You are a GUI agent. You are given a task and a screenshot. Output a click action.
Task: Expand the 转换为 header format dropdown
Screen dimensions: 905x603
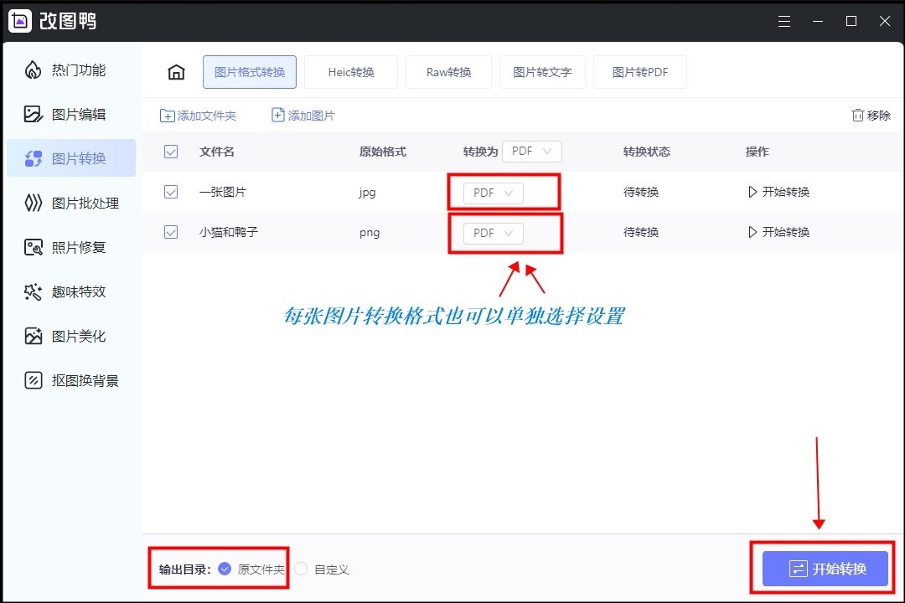(x=531, y=152)
